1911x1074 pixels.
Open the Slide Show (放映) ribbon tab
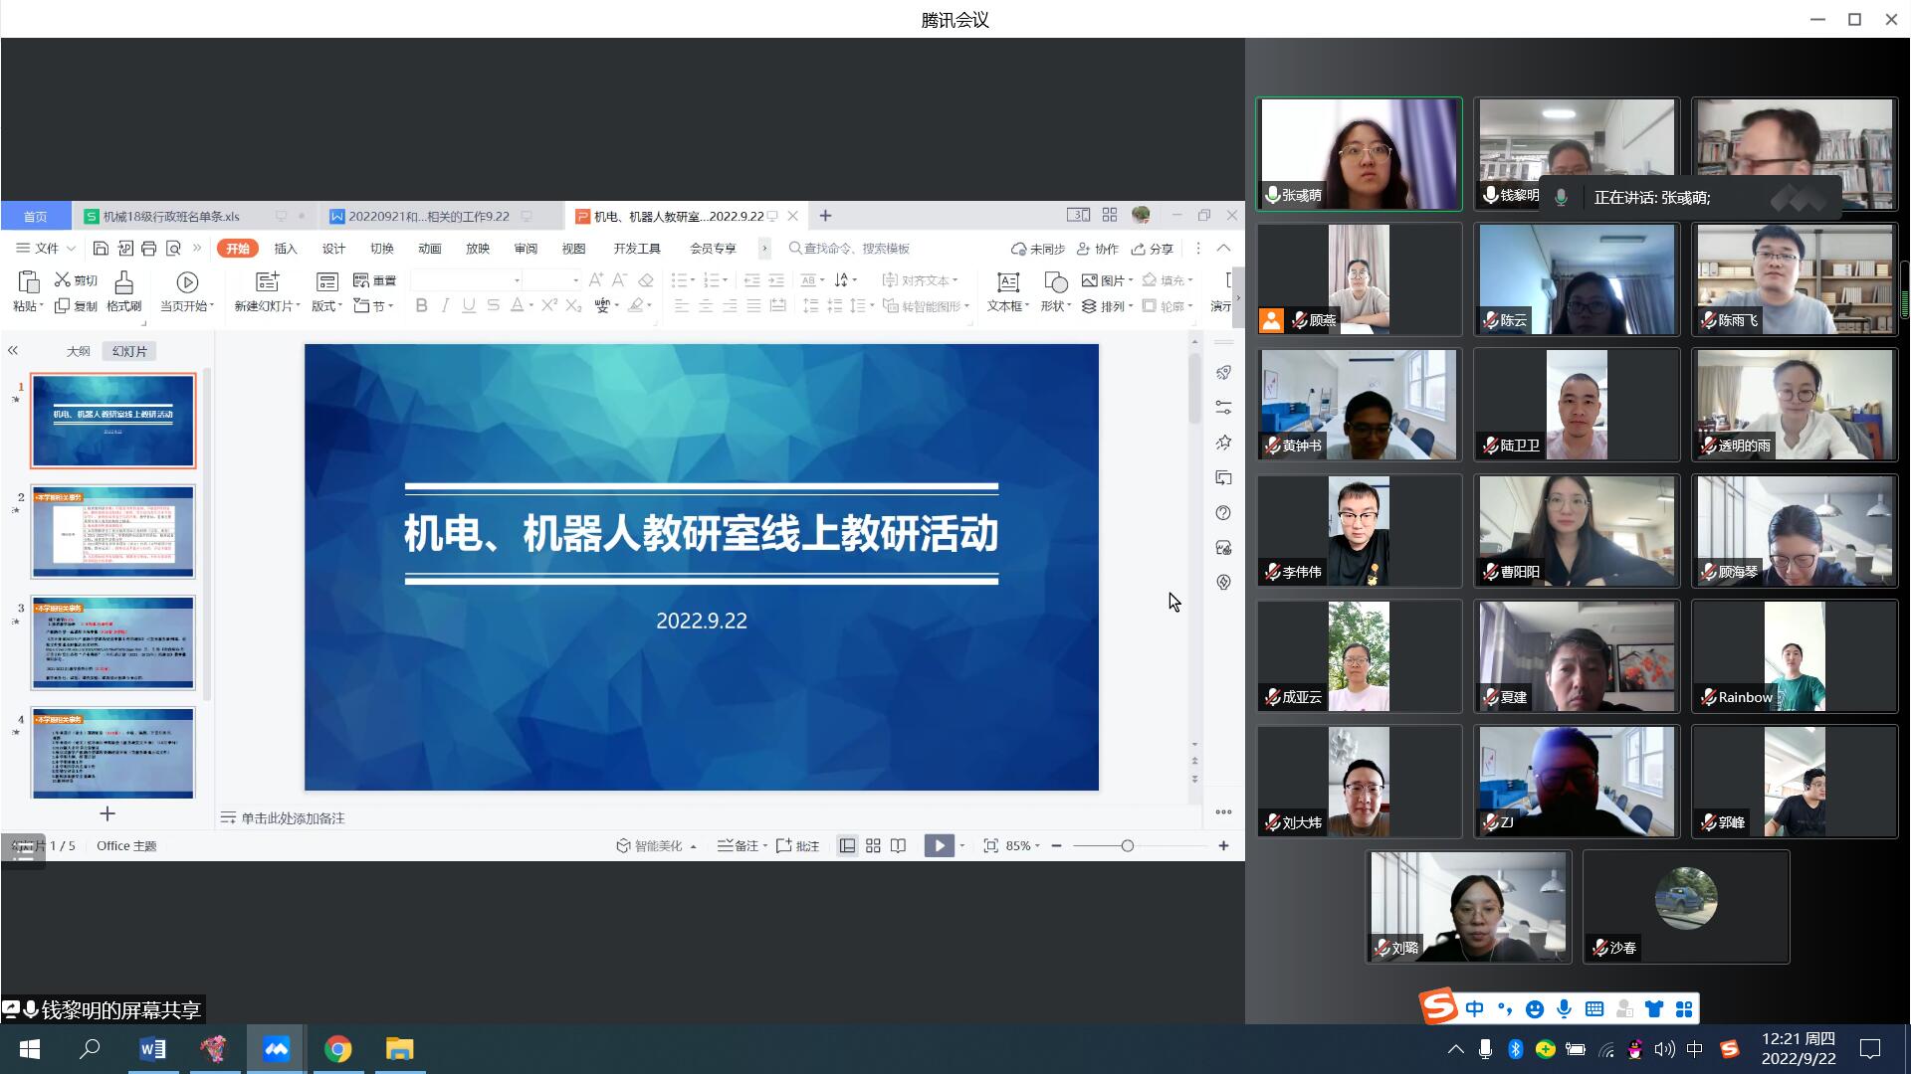tap(478, 249)
